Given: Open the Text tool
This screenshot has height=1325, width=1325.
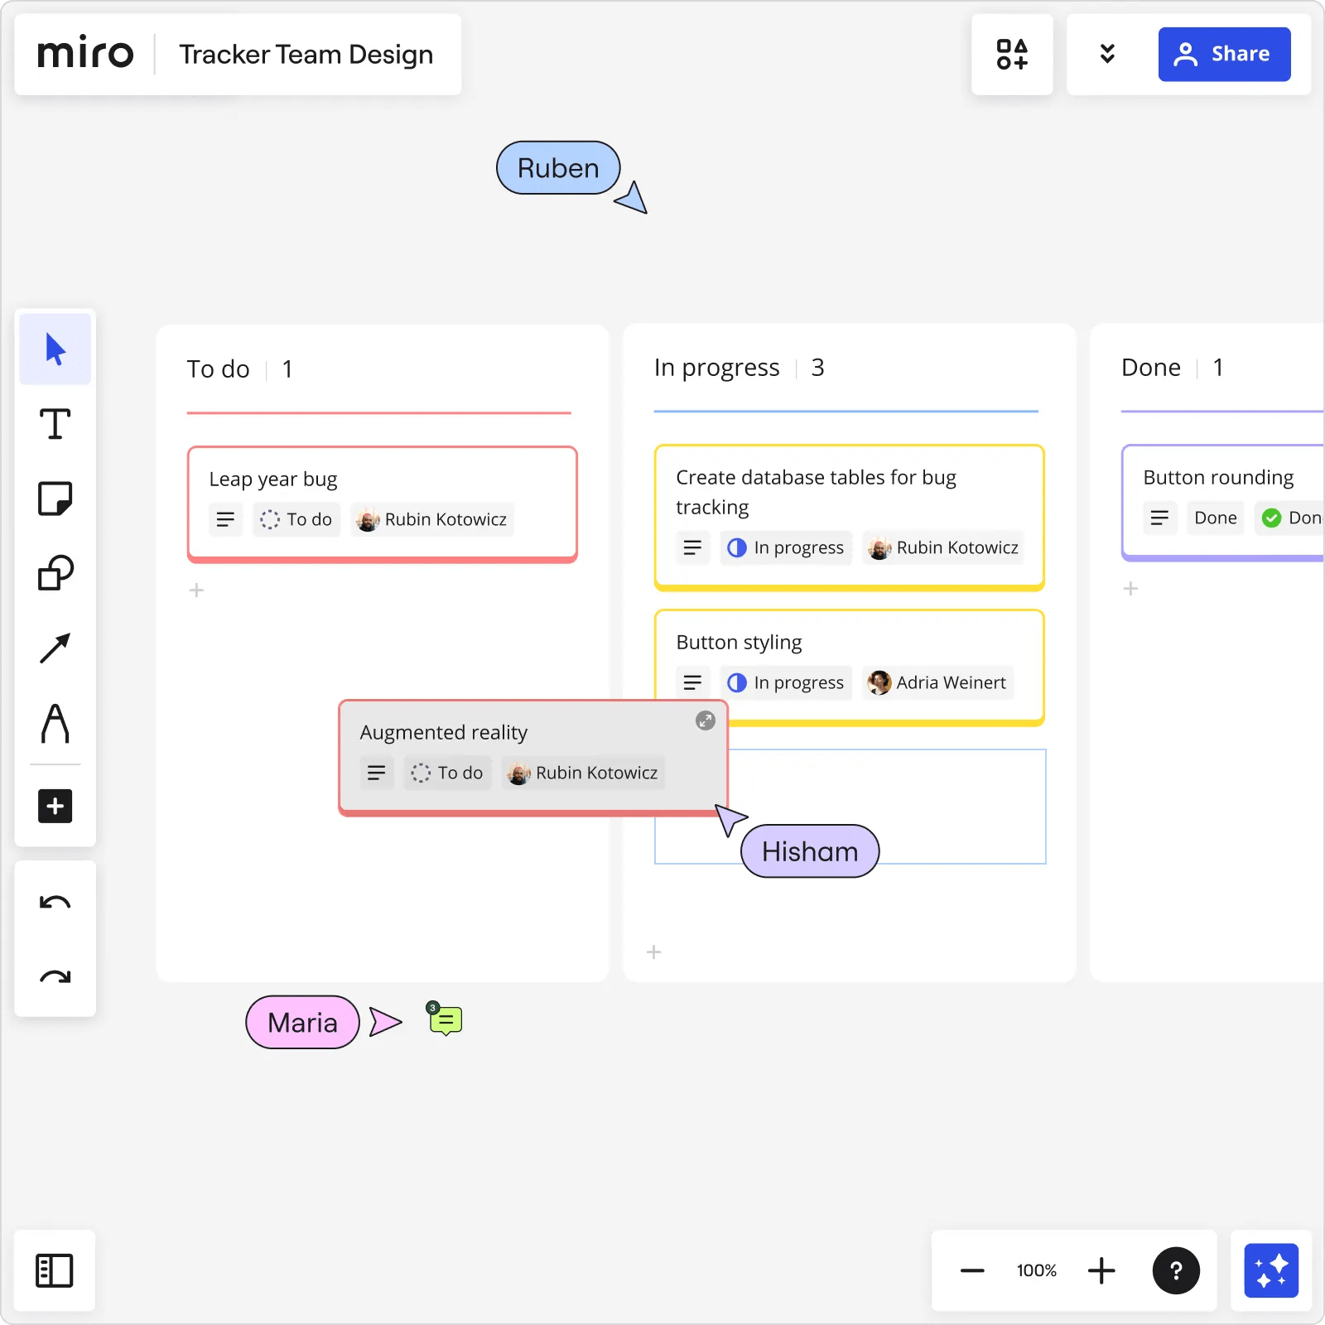Looking at the screenshot, I should (x=55, y=425).
